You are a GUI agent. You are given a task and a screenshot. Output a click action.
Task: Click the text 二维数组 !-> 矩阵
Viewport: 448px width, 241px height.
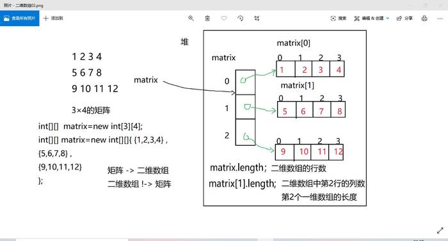[x=139, y=184]
